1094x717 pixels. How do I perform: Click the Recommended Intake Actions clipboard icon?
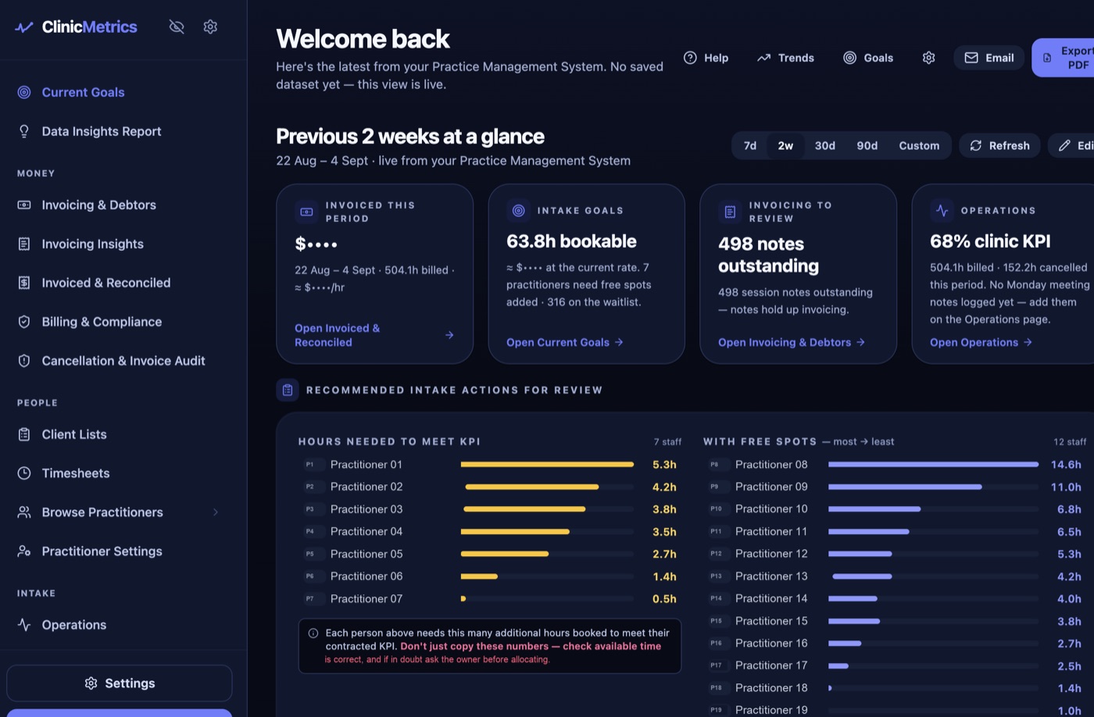pyautogui.click(x=288, y=390)
